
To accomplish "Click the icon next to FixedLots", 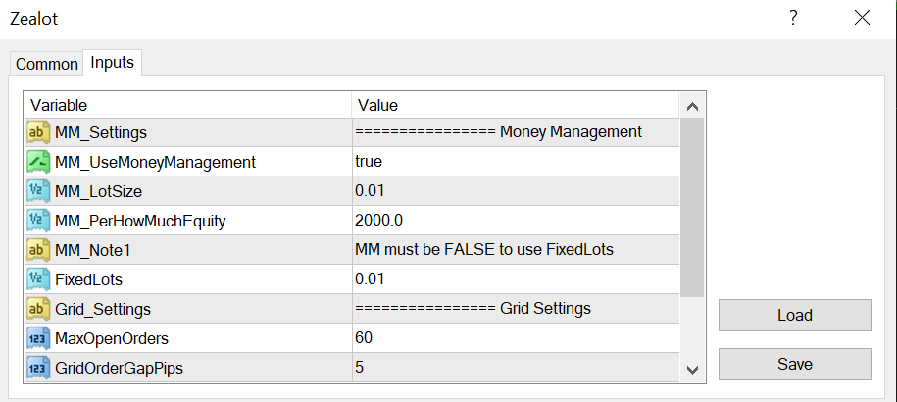I will coord(38,279).
